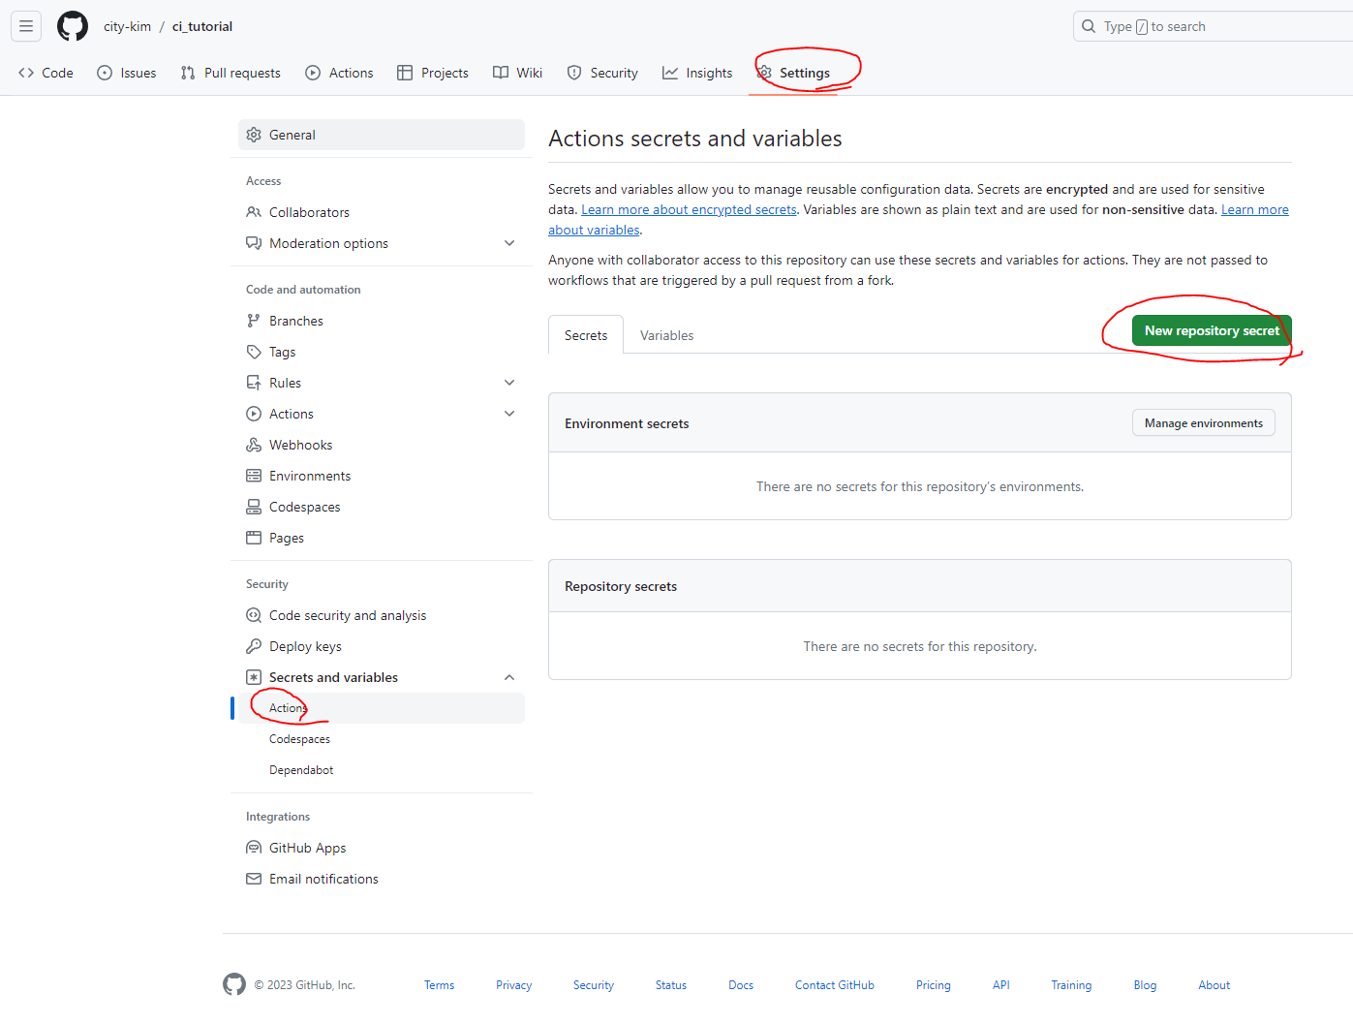Viewport: 1353px width, 1024px height.
Task: Open Collaborators settings
Action: (x=382, y=212)
